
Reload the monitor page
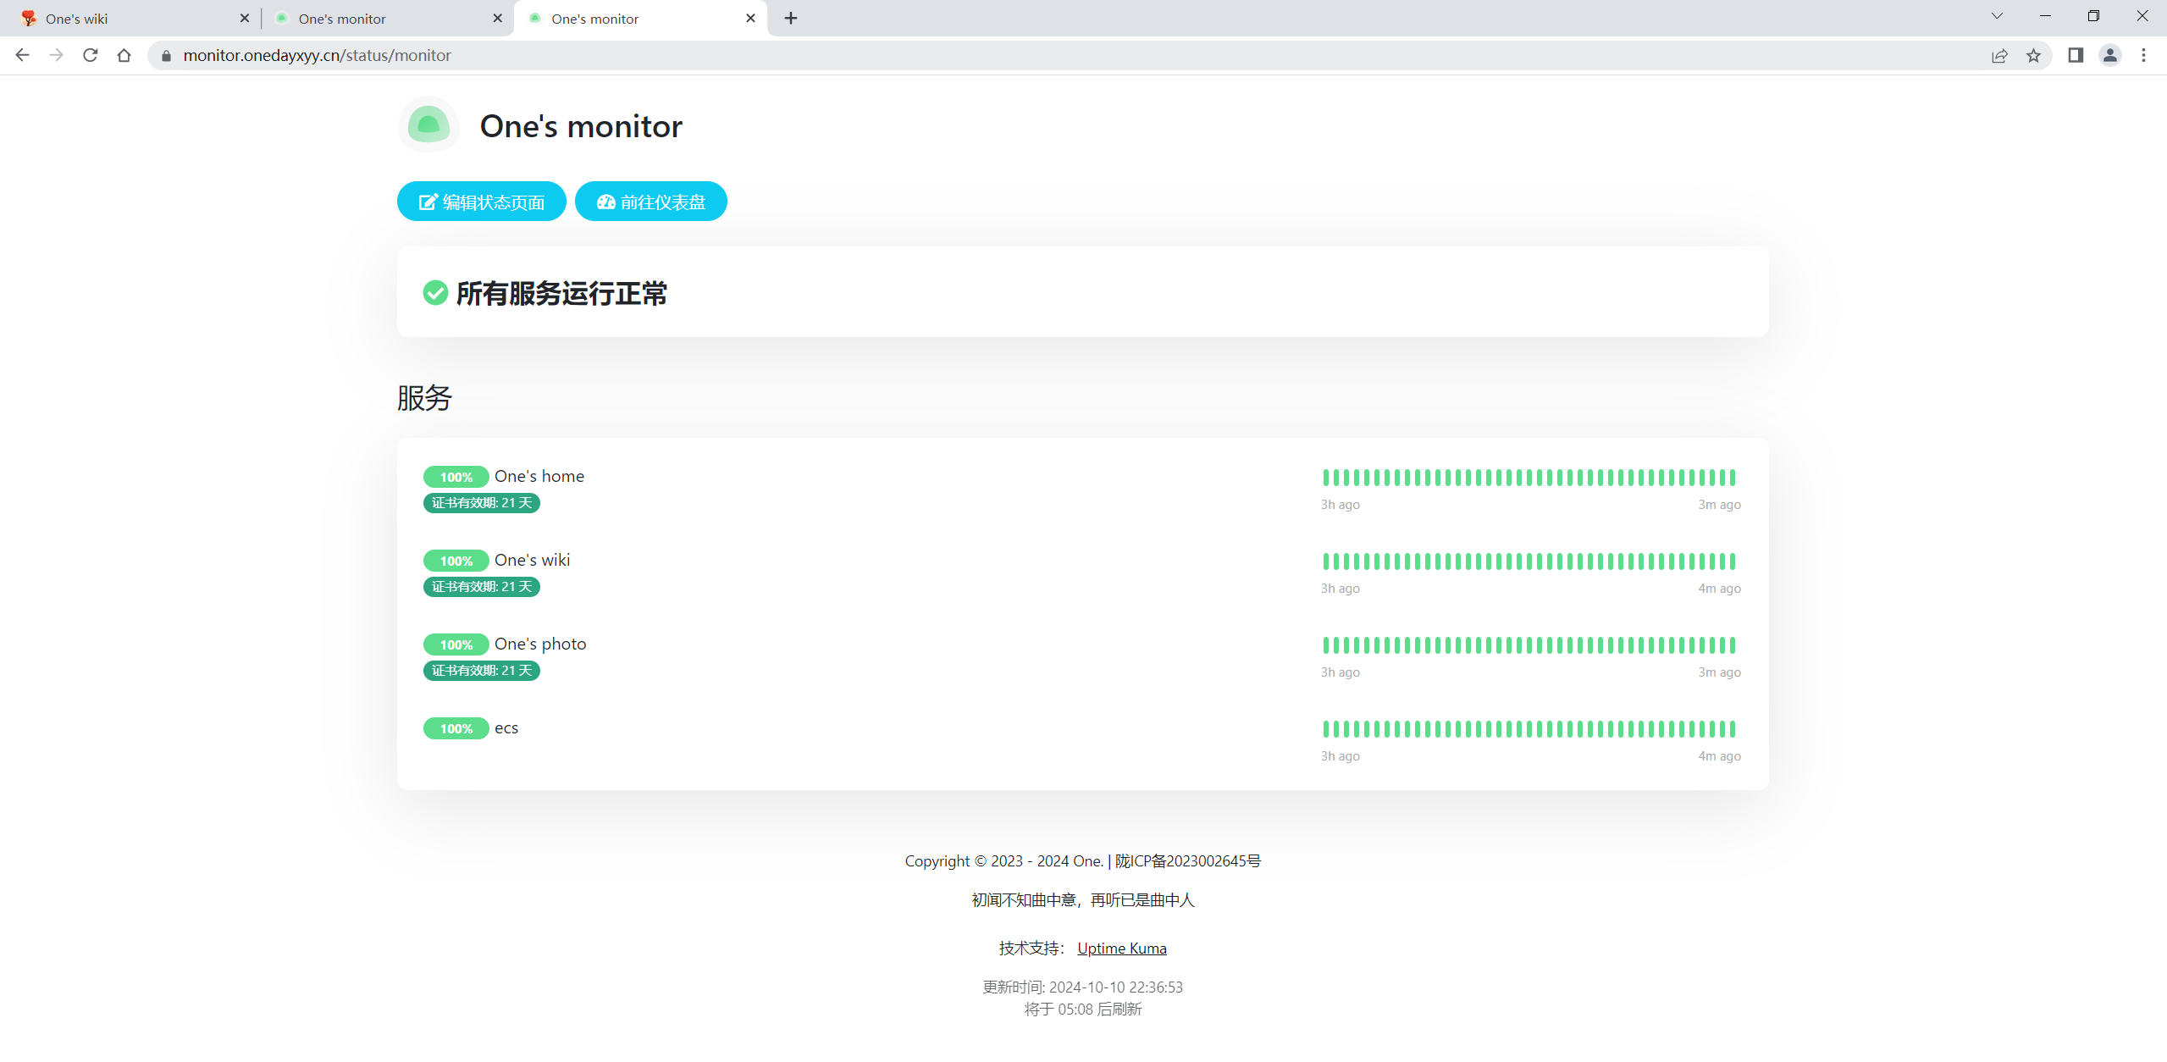pos(91,55)
